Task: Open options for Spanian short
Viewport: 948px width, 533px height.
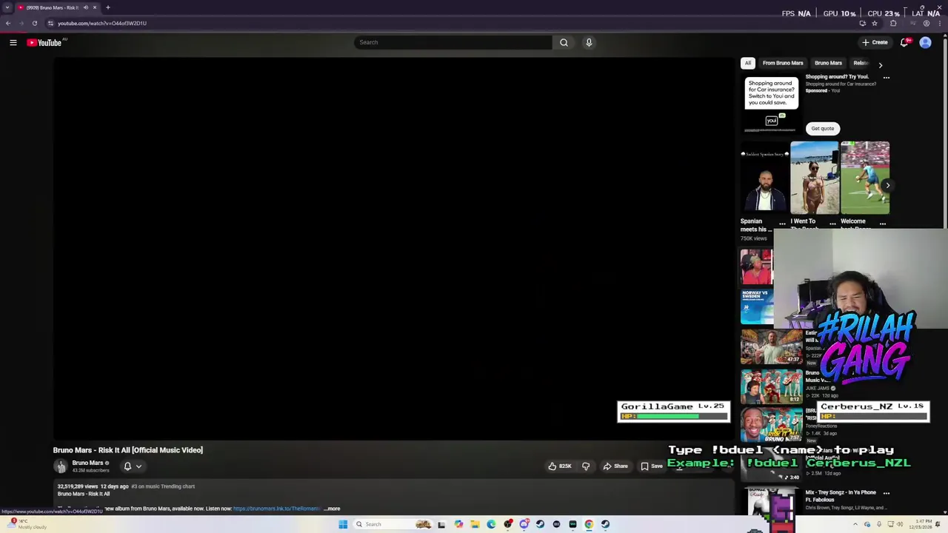Action: pos(782,224)
